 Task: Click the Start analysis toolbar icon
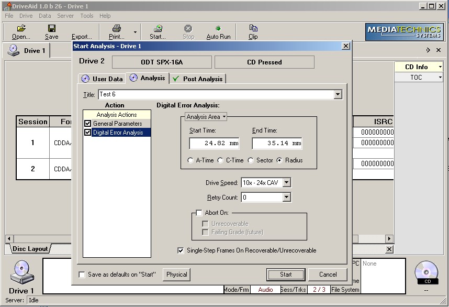[158, 29]
